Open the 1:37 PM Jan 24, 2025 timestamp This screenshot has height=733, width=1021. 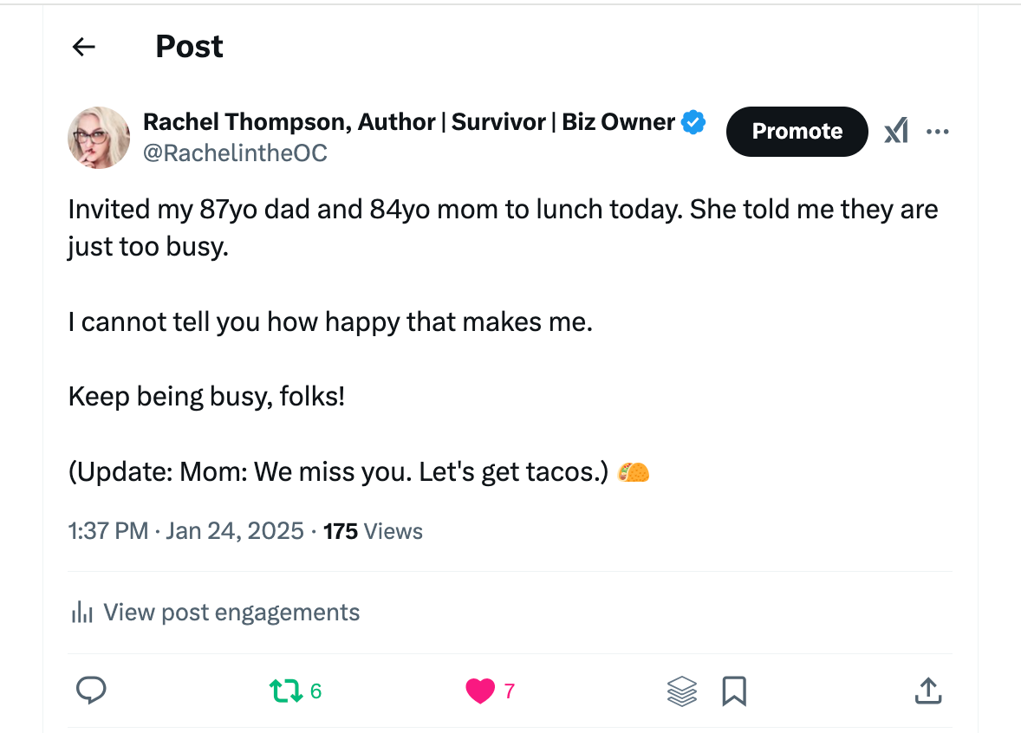pos(186,531)
